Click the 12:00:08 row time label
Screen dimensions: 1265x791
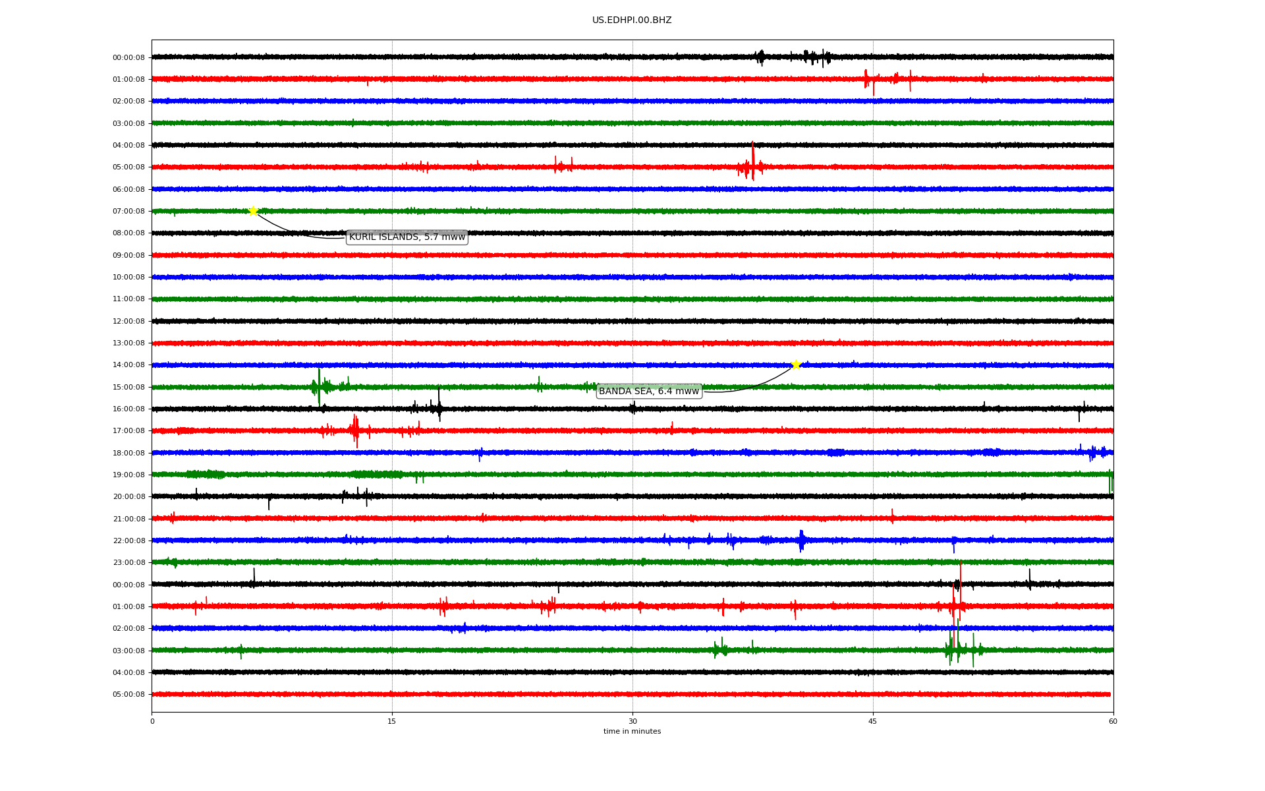[x=128, y=322]
